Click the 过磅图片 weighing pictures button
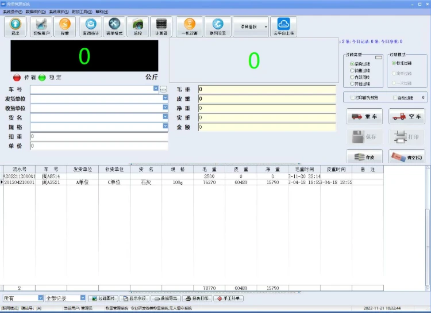Viewport: 431px width, 313px height. pyautogui.click(x=103, y=299)
